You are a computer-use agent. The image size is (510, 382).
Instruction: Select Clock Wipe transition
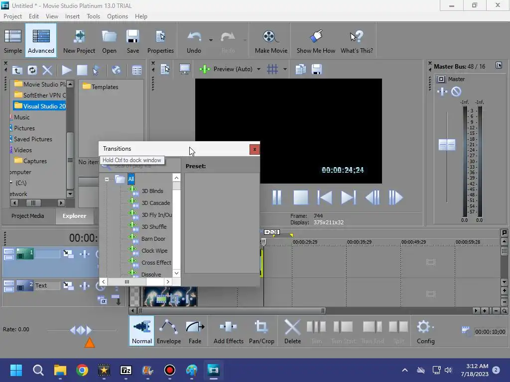coord(154,251)
